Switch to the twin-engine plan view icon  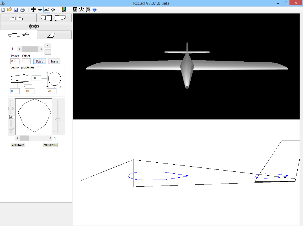coord(53,10)
